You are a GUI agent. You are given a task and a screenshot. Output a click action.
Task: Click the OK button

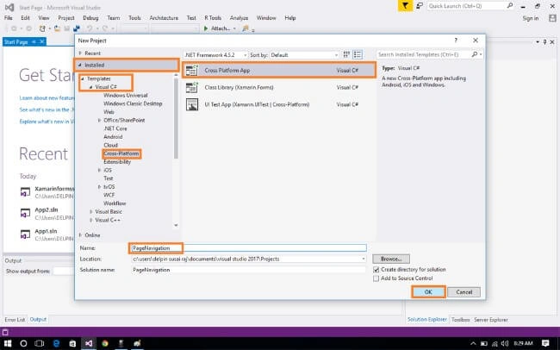click(x=428, y=292)
